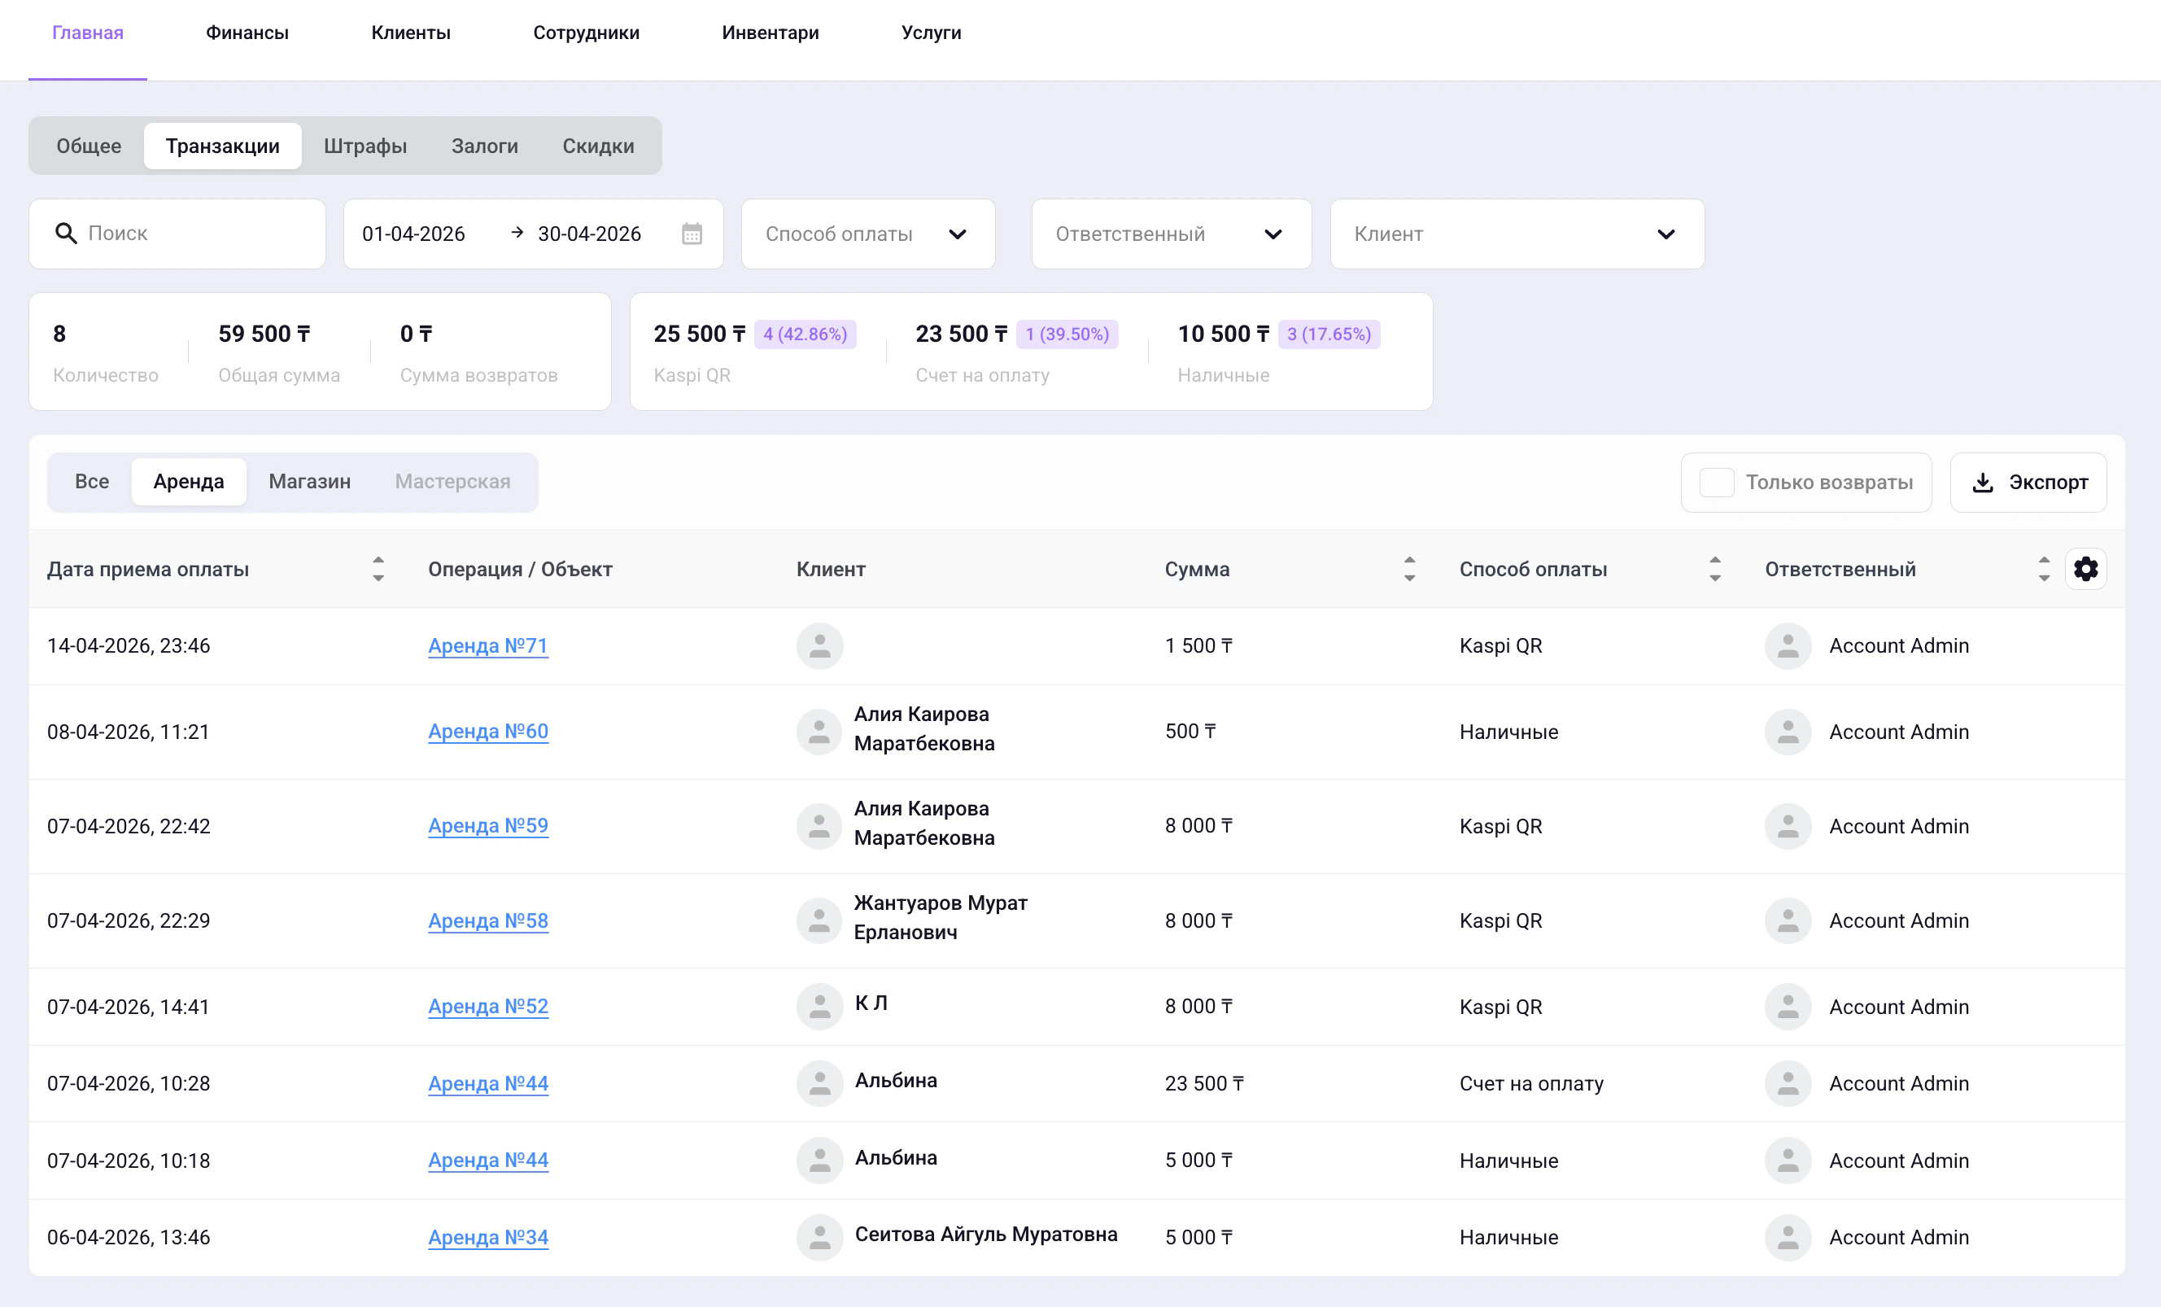
Task: Sort by Сумма column arrows
Action: 1408,570
